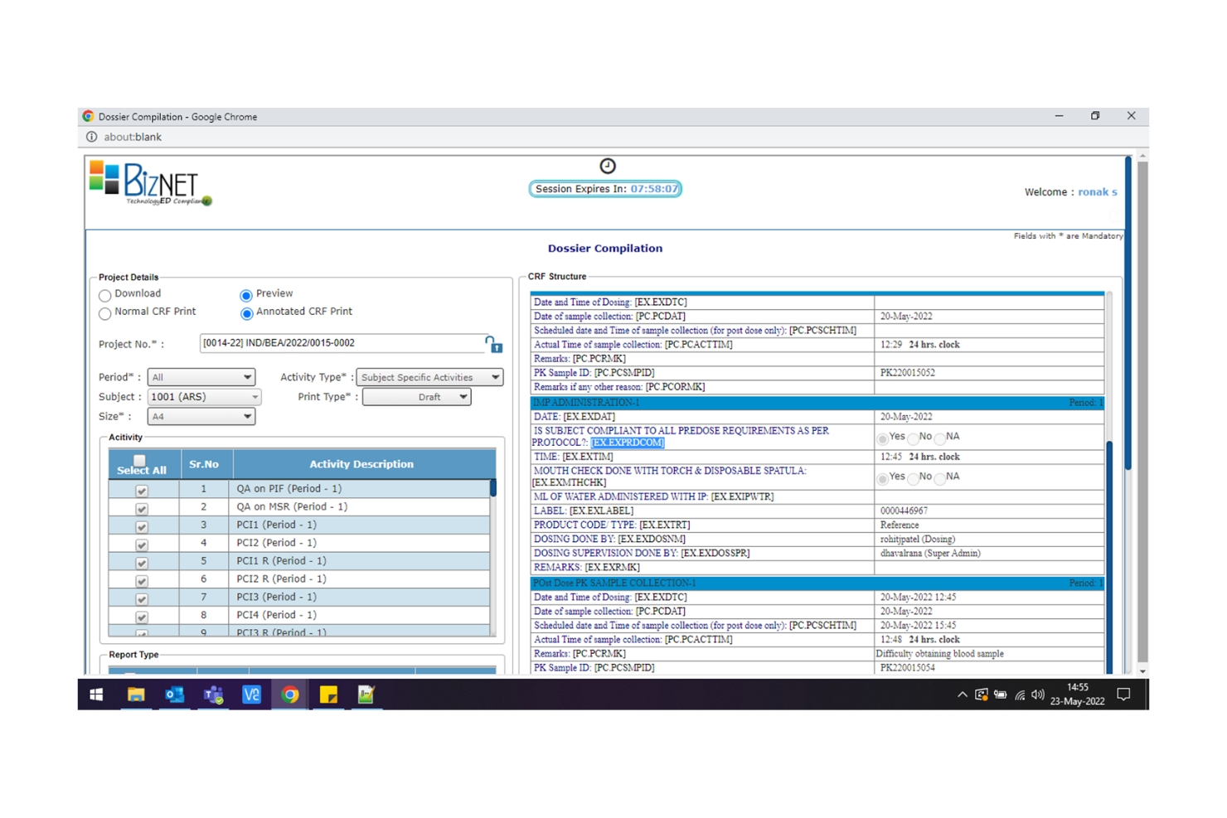Click the Session Expires In timer

[605, 188]
